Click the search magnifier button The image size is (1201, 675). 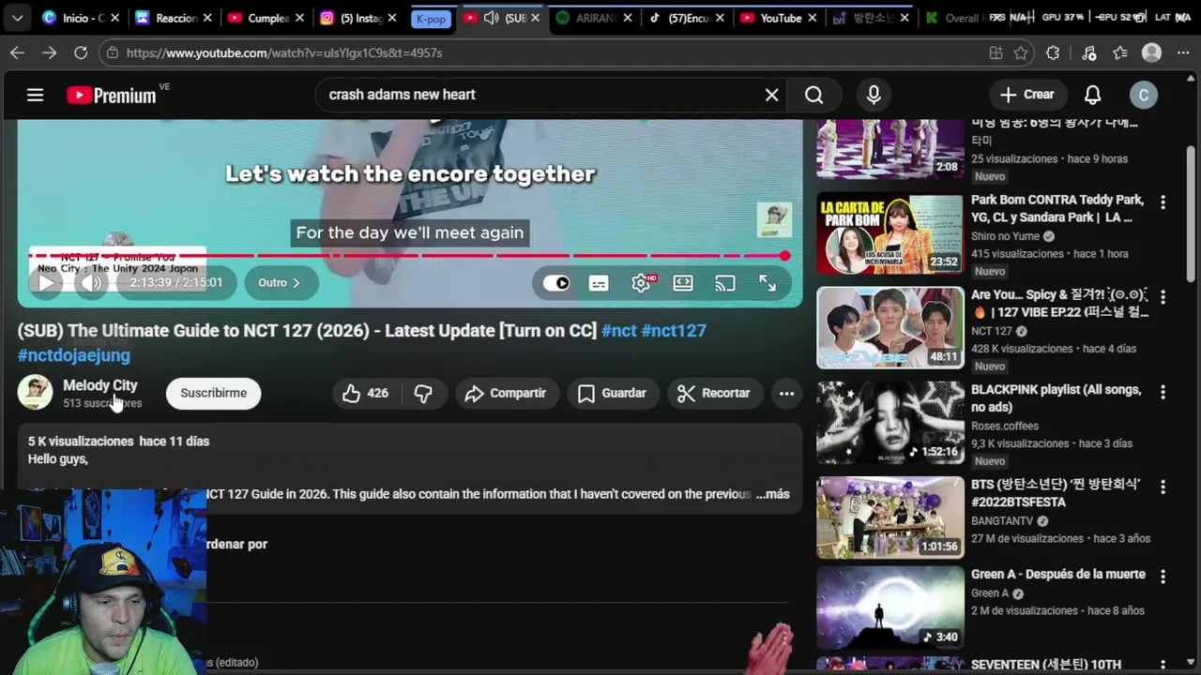[x=813, y=95]
